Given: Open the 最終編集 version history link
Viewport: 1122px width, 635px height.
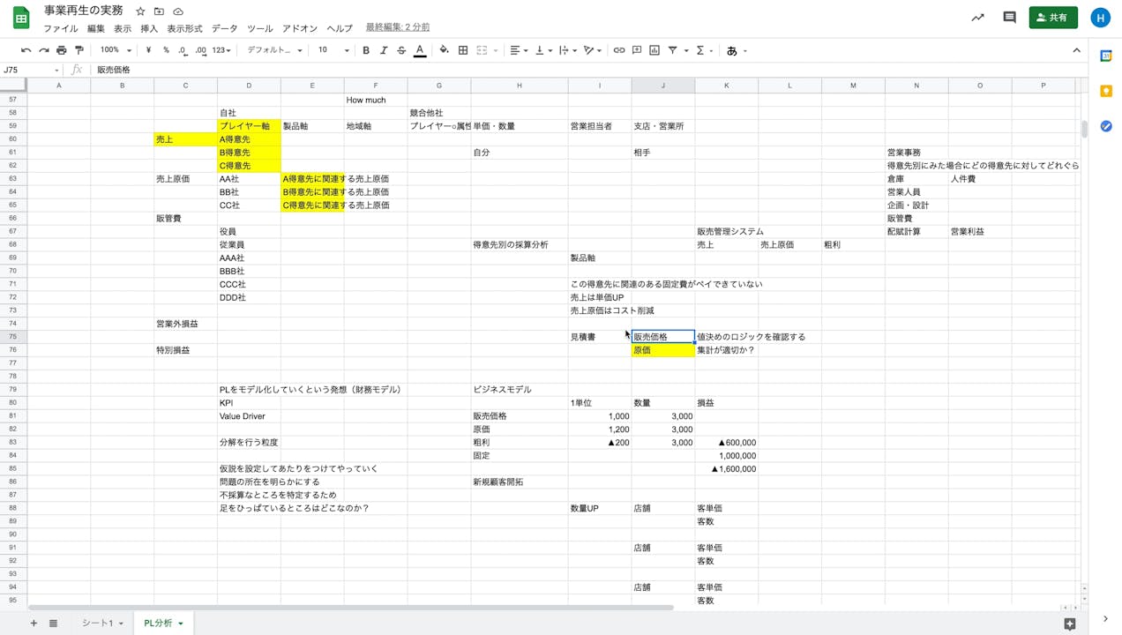Looking at the screenshot, I should click(x=397, y=27).
